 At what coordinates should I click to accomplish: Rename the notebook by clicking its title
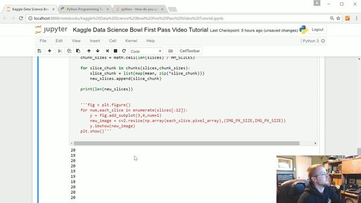click(x=140, y=30)
